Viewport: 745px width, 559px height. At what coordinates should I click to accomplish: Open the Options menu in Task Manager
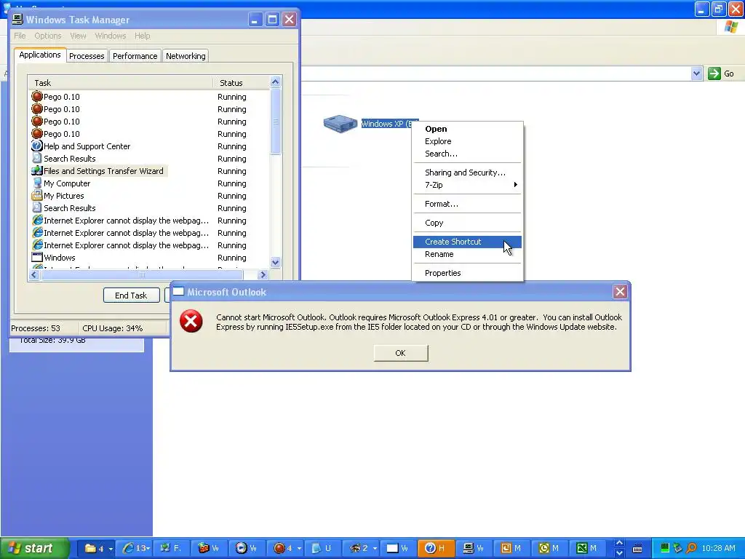pyautogui.click(x=47, y=36)
